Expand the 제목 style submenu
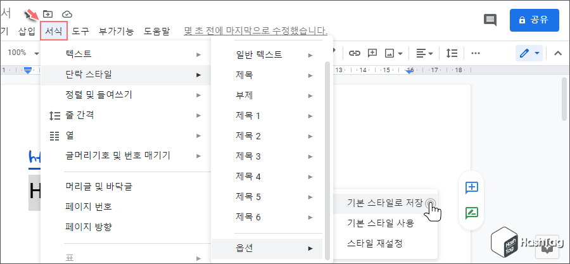 [267, 75]
